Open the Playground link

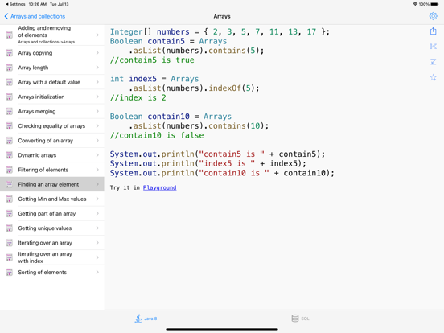point(159,187)
